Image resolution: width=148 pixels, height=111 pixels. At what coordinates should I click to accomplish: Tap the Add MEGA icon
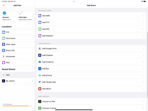point(40,89)
